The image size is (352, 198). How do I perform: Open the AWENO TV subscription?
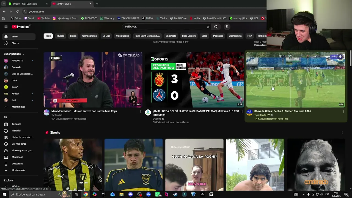click(x=19, y=61)
